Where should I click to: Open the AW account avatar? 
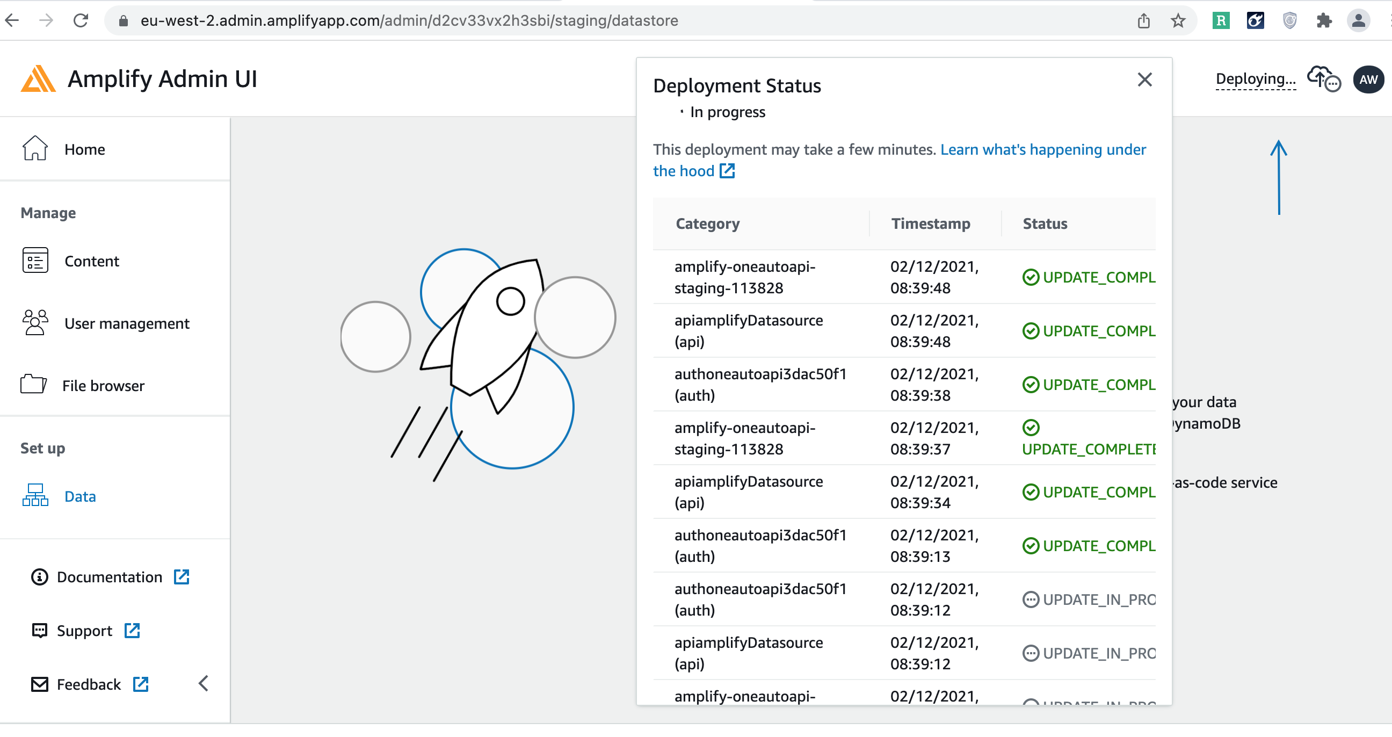(x=1368, y=80)
